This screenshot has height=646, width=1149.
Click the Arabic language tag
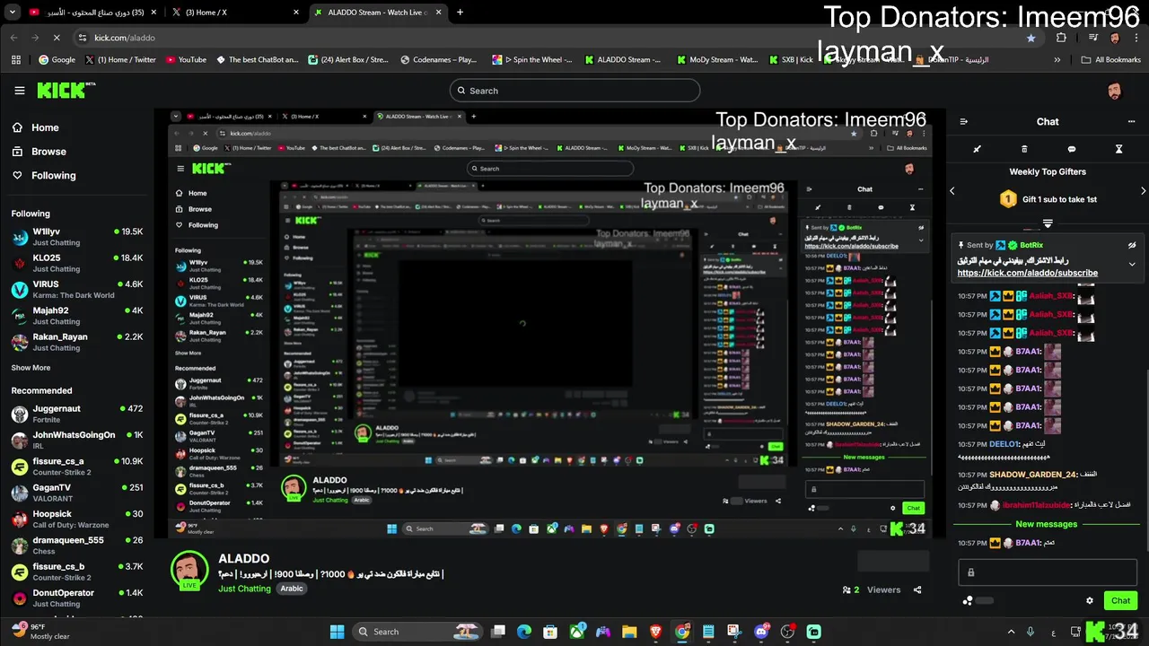(x=292, y=589)
